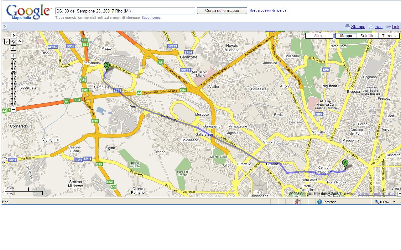Pan the map left with arrow button
Screen dimensions: 401x250
coord(7,42)
